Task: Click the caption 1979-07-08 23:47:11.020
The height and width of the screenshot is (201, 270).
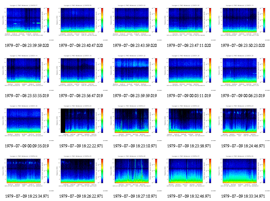Action: click(x=189, y=46)
